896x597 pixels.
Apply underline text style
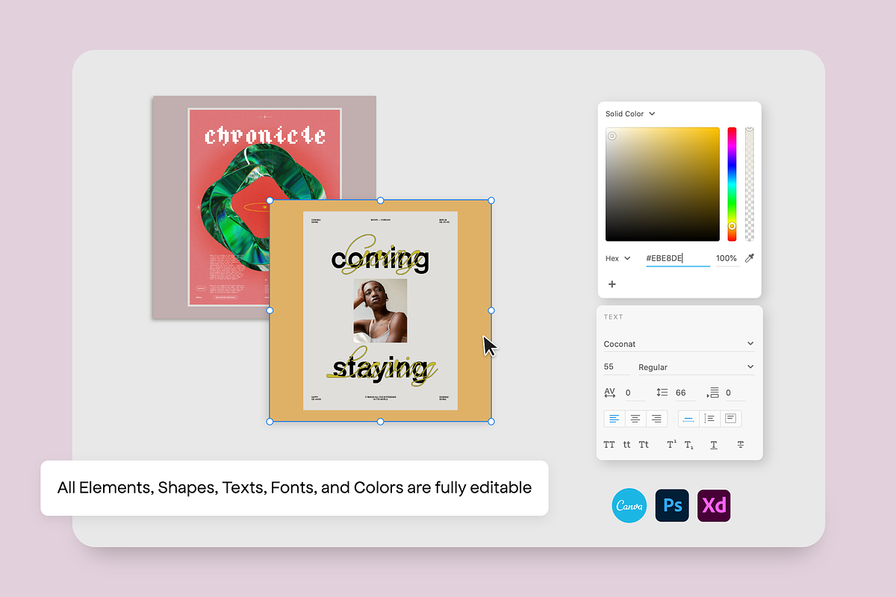714,445
